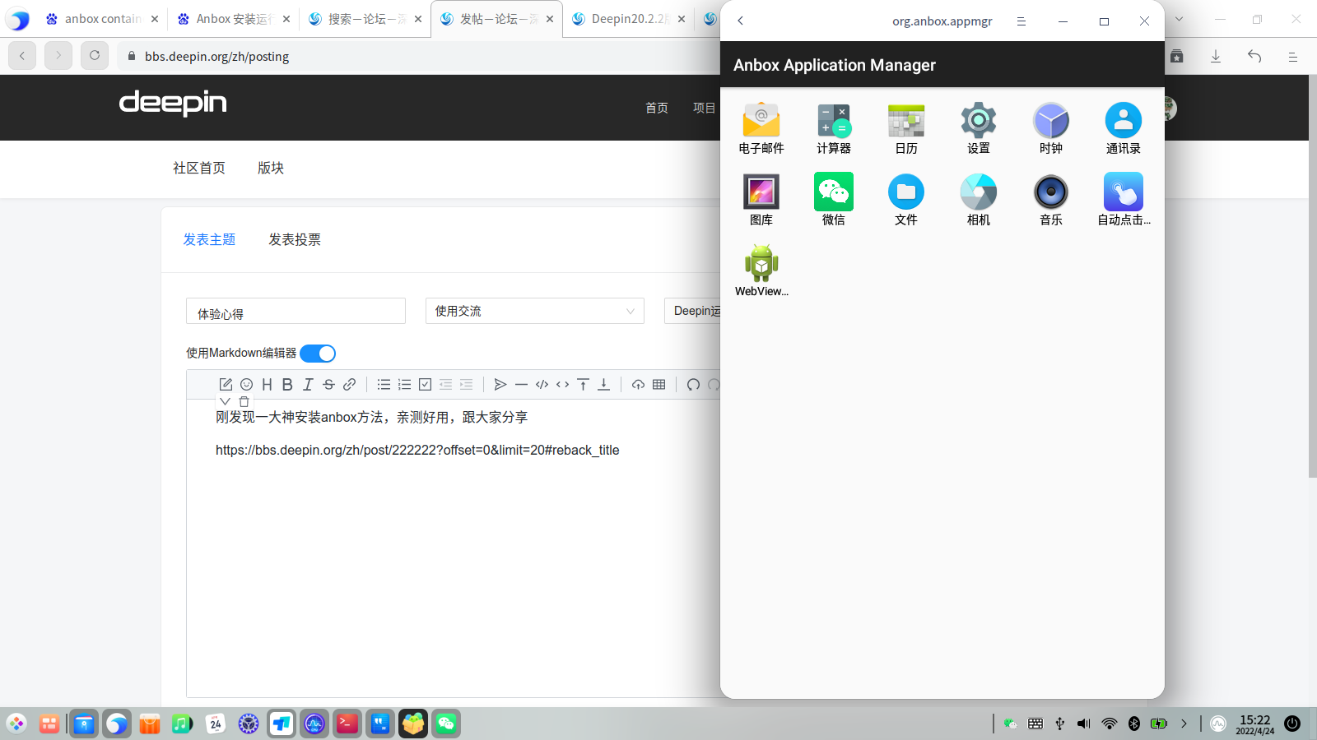Image resolution: width=1317 pixels, height=740 pixels.
Task: Insert a table in the editor
Action: coord(658,384)
